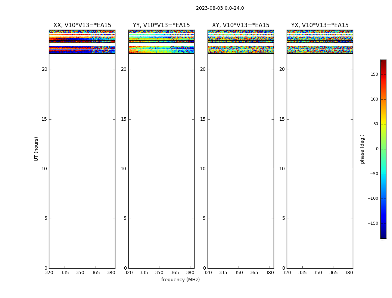Screen dimensions: 392x298
Task: Click the YX panel phase data band
Action: [x=320, y=41]
